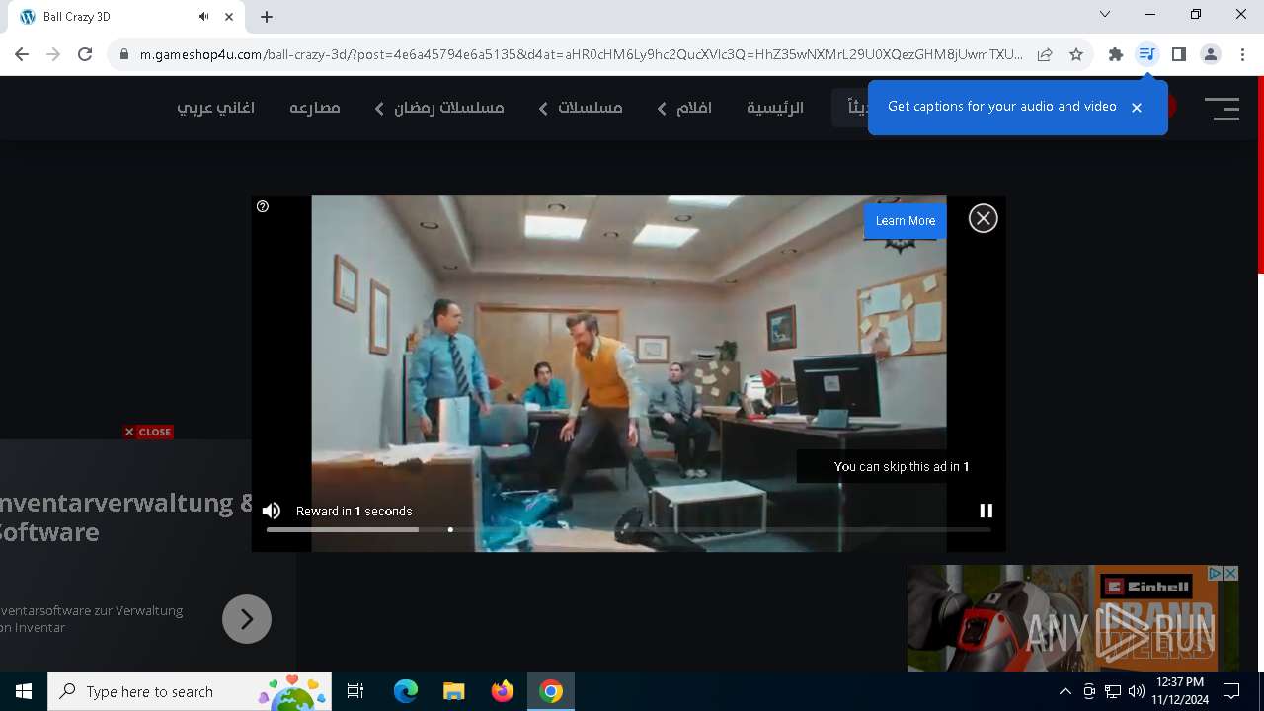
Task: Launch Microsoft Edge from taskbar
Action: [406, 691]
